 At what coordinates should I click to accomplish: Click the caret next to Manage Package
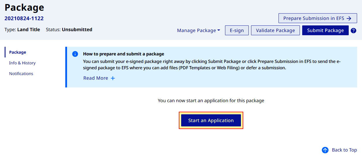219,30
